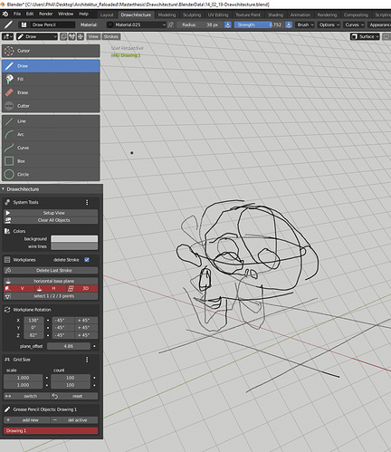The height and width of the screenshot is (452, 391).
Task: Open the Brush dropdown
Action: pyautogui.click(x=305, y=24)
